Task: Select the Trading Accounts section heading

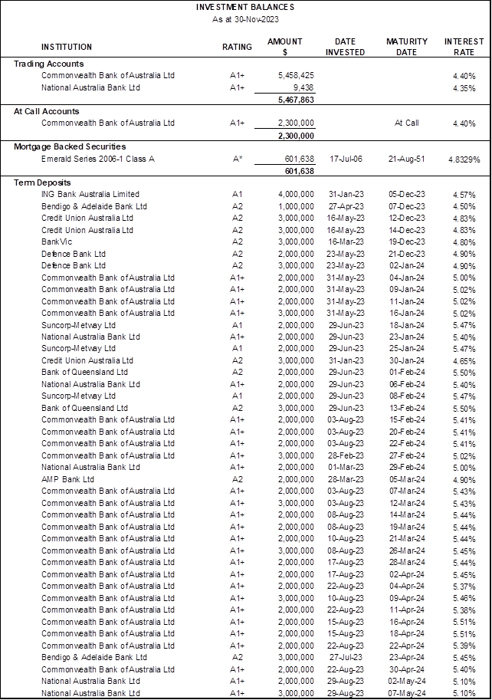Action: tap(48, 64)
